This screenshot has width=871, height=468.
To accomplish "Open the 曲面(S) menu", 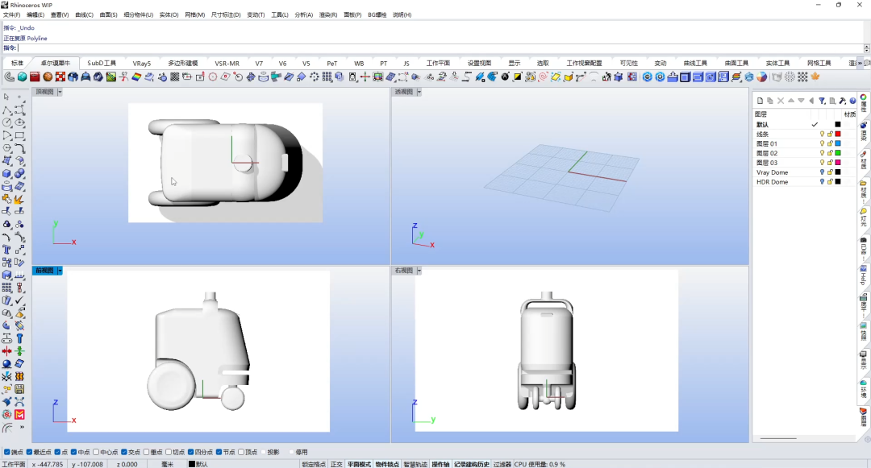I will pos(108,15).
